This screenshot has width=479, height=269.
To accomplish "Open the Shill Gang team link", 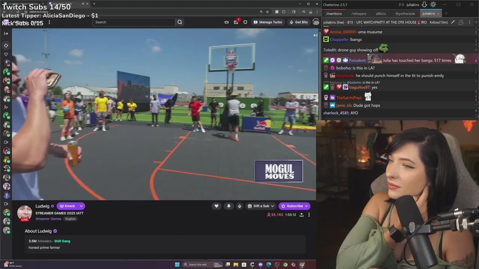I will point(62,241).
